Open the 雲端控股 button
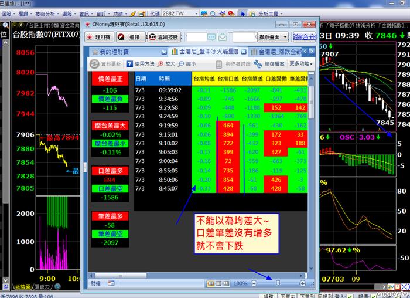Image resolution: width=410 pixels, height=298 pixels. (164, 37)
